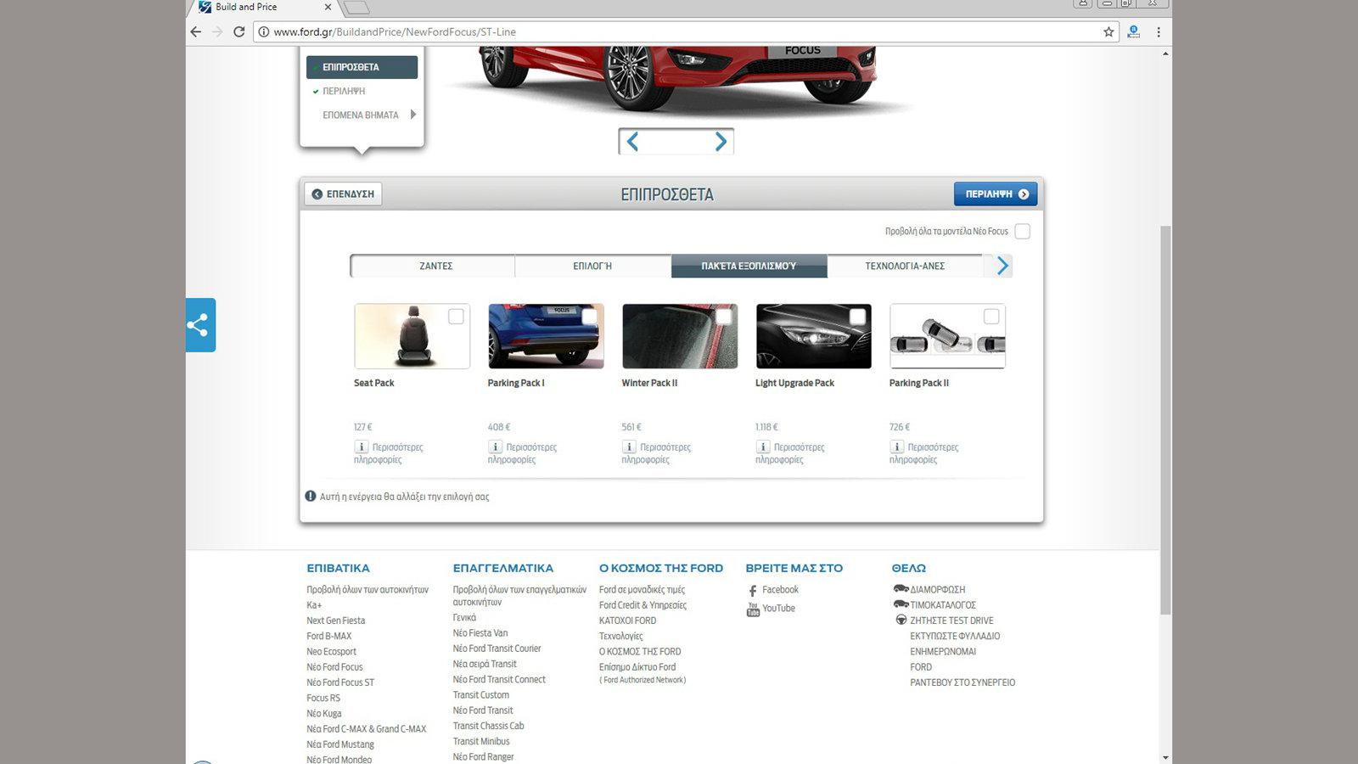This screenshot has width=1358, height=764.
Task: Open the Seat Pack thumbnail image
Action: point(412,336)
